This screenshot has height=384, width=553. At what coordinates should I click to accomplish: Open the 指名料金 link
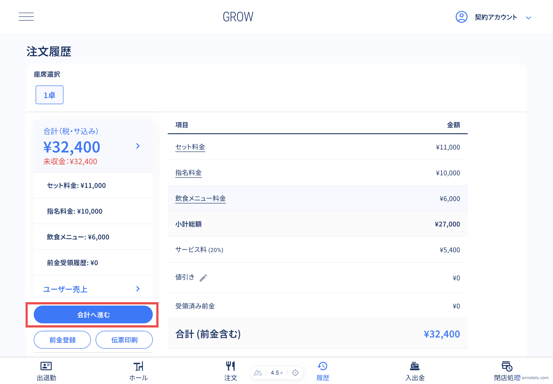(188, 173)
